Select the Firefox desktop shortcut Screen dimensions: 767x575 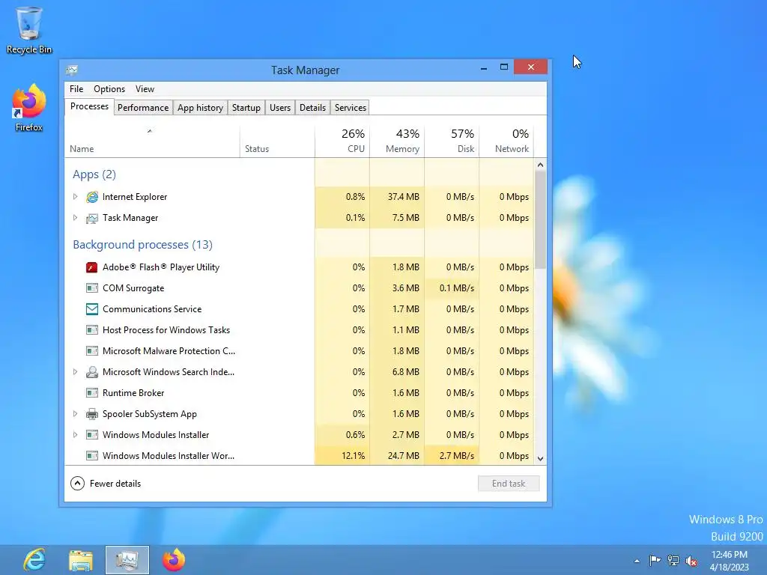[29, 108]
